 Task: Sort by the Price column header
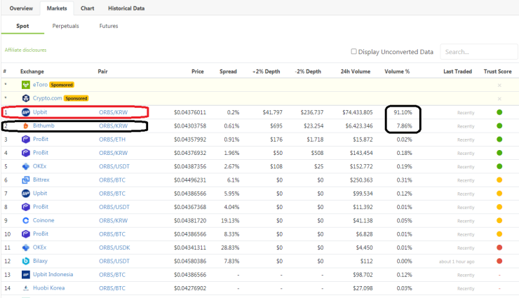pyautogui.click(x=198, y=72)
